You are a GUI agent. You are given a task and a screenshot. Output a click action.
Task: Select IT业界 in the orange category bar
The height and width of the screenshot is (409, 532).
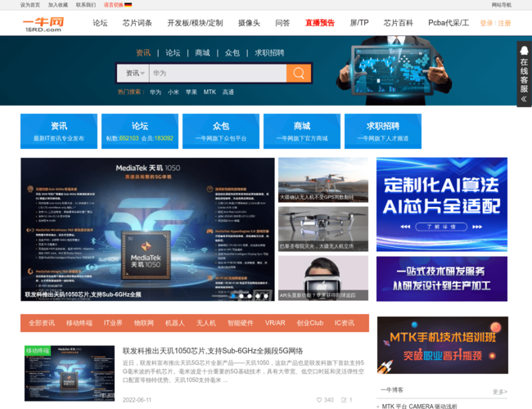coord(113,323)
